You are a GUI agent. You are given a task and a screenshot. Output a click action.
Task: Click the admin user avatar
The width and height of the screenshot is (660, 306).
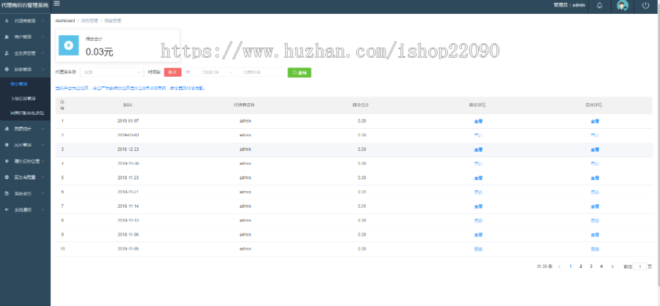pos(623,5)
